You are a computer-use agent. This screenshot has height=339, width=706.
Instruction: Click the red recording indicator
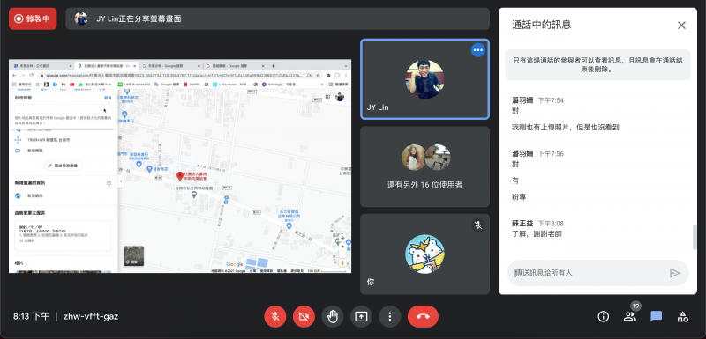33,18
